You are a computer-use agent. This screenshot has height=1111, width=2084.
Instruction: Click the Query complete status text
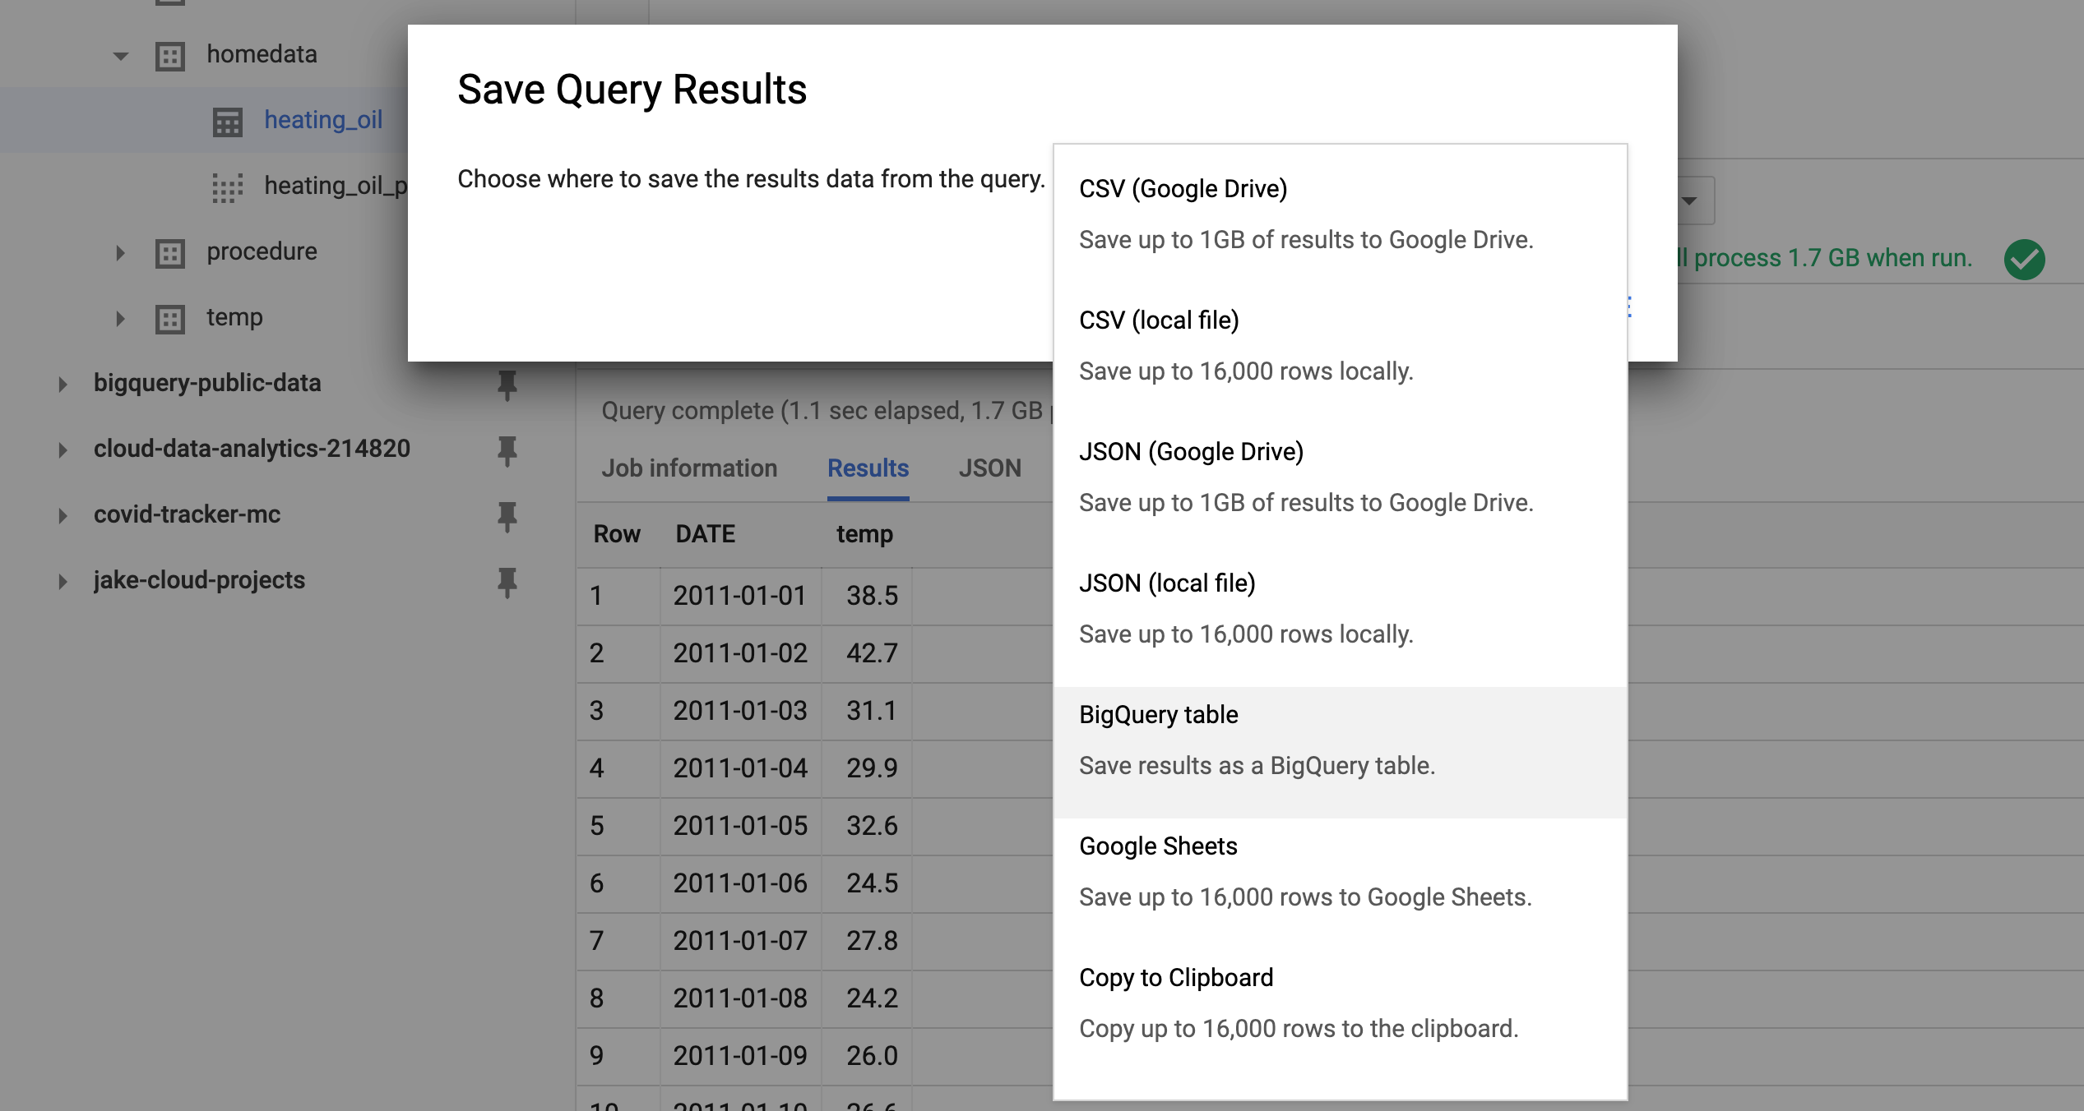click(x=826, y=411)
